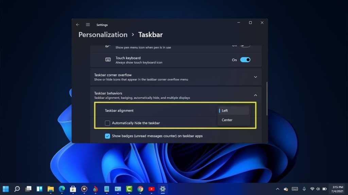Click the Settings window vertical scrollbar
The height and width of the screenshot is (195, 348).
click(267, 99)
